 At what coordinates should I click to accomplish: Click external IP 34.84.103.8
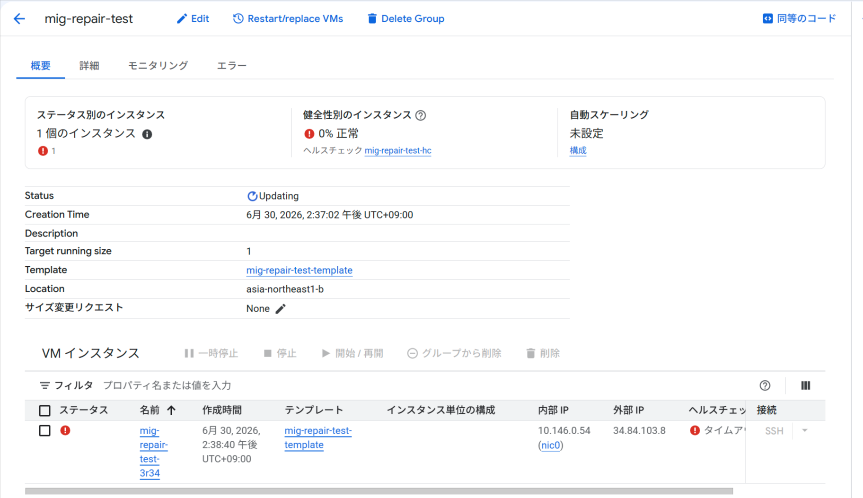(x=639, y=431)
